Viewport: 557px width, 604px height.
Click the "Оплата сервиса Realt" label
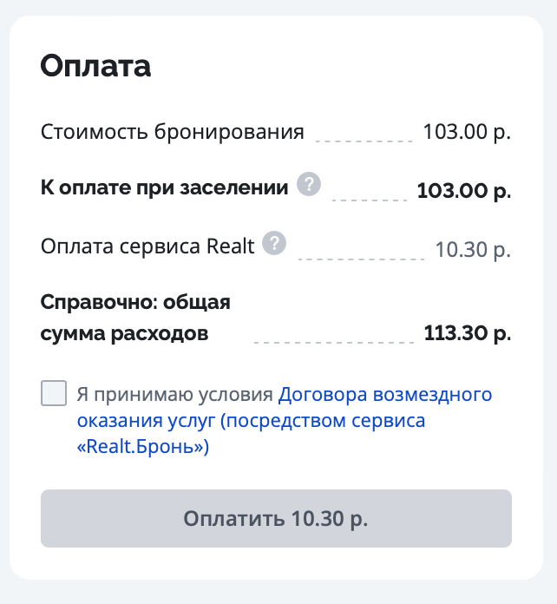pos(147,246)
